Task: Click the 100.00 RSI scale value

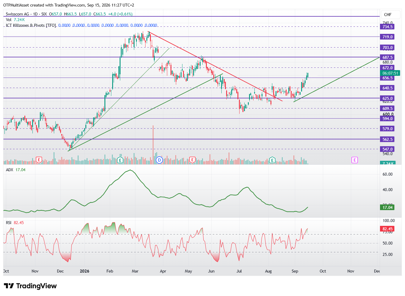Action: tap(389, 221)
